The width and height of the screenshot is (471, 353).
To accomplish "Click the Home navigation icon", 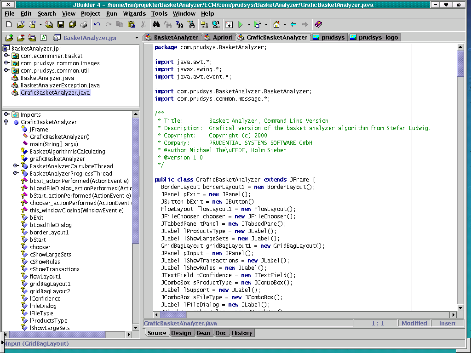I will pyautogui.click(x=276, y=24).
